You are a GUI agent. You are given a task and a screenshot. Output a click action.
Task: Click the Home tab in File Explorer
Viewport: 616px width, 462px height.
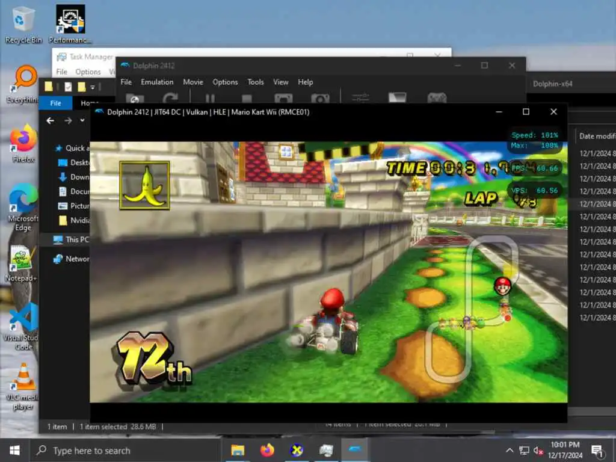coord(89,103)
